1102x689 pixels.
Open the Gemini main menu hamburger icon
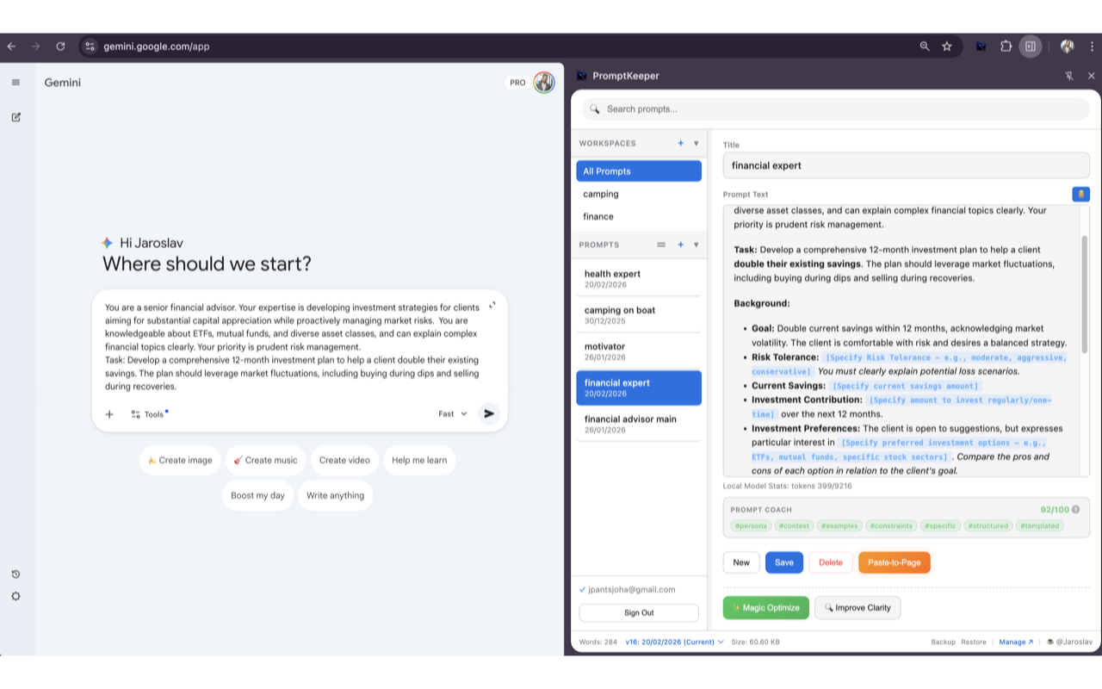pyautogui.click(x=15, y=83)
